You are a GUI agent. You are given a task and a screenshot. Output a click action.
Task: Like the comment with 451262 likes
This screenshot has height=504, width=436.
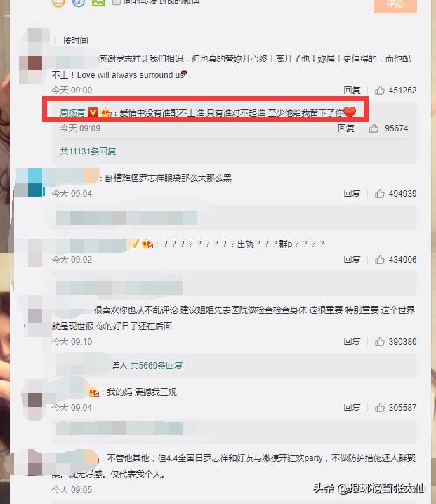[379, 91]
